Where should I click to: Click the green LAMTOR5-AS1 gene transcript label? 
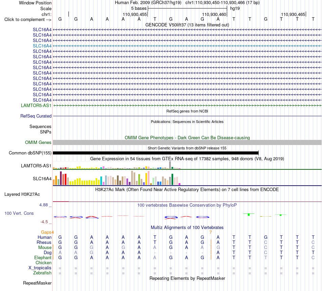tap(36, 105)
